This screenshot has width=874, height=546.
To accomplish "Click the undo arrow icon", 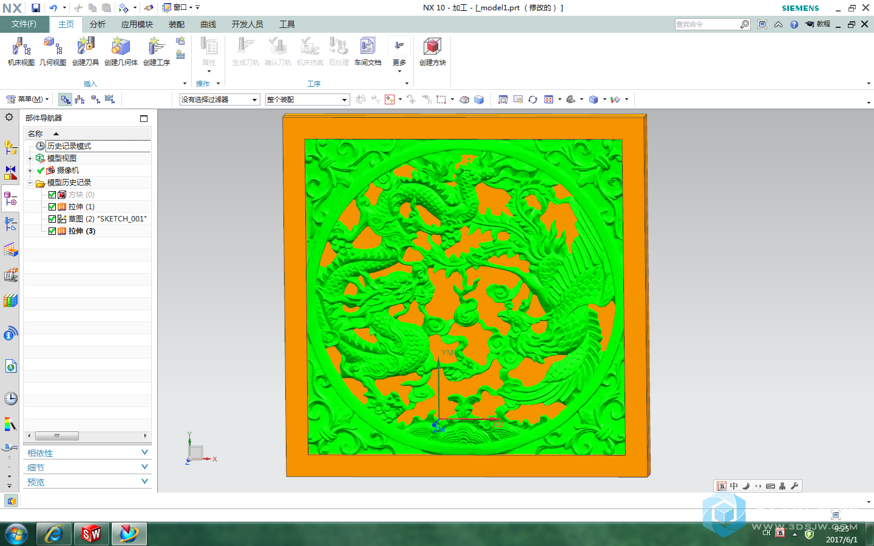I will pyautogui.click(x=53, y=8).
